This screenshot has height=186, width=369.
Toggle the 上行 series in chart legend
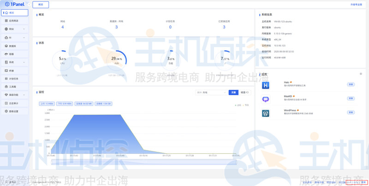click(238, 105)
